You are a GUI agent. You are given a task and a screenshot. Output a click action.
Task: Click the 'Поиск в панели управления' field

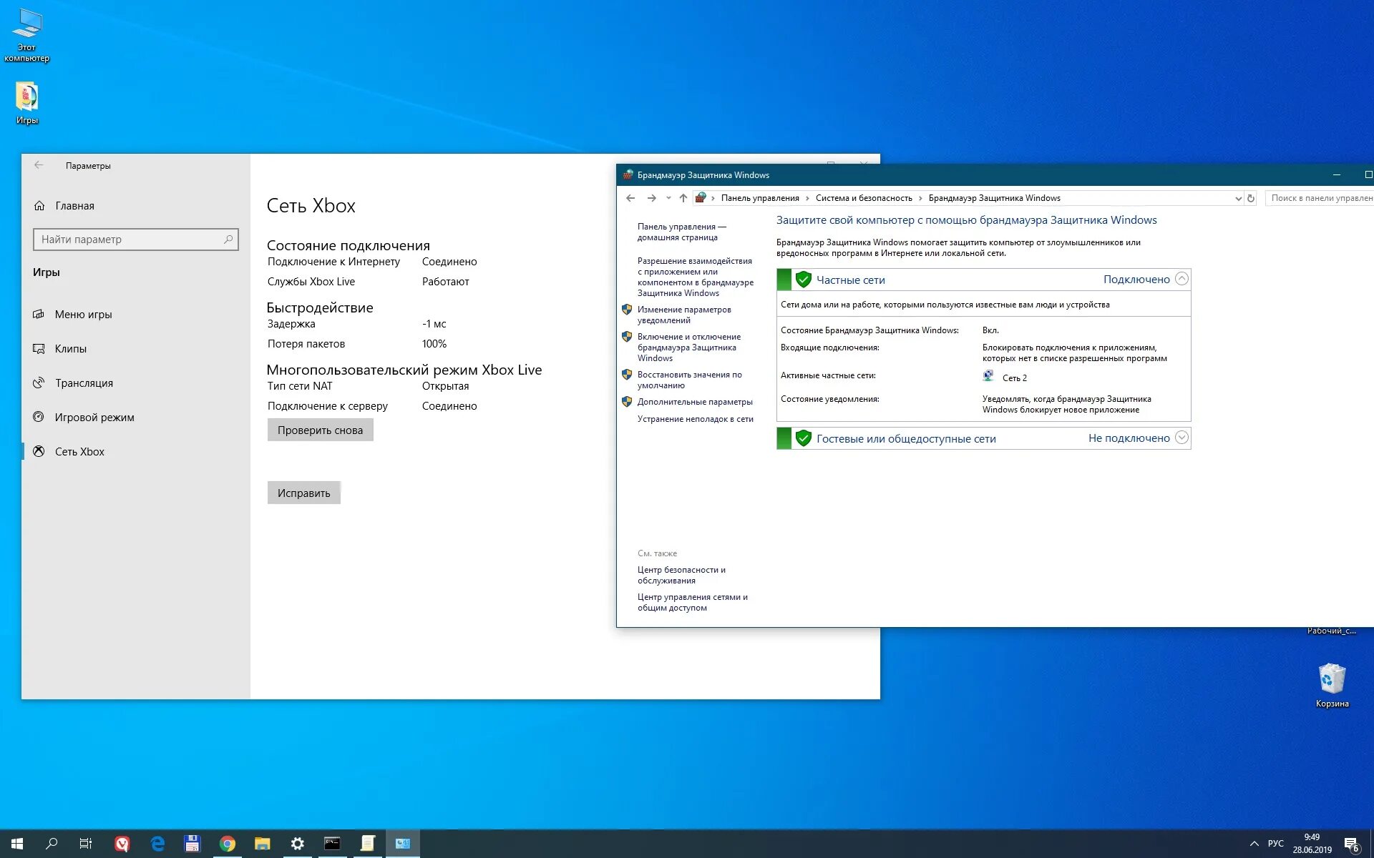(x=1320, y=198)
